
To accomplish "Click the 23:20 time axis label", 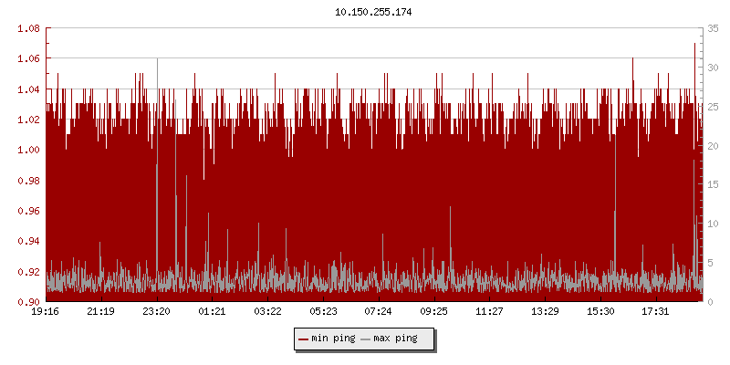I will pyautogui.click(x=157, y=312).
